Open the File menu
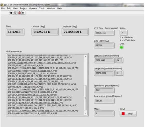Image resolution: width=145 pixels, height=127 pixels. 3,8
